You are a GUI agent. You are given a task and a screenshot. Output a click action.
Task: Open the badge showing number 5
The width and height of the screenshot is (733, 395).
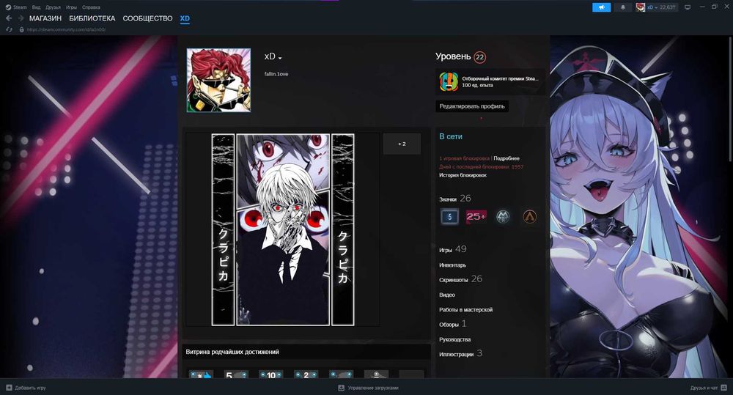click(450, 216)
